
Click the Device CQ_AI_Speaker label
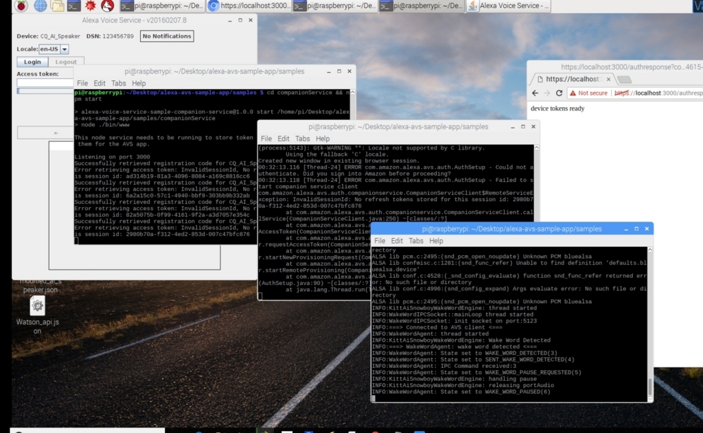click(x=48, y=36)
